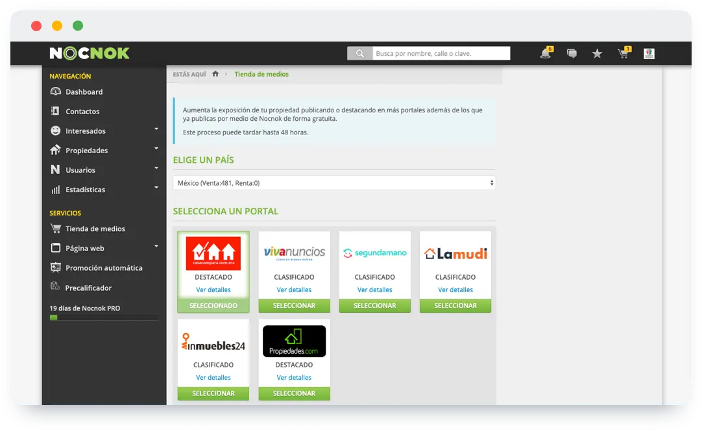The image size is (702, 431).
Task: Expand the Página web submenu arrow
Action: click(x=156, y=246)
